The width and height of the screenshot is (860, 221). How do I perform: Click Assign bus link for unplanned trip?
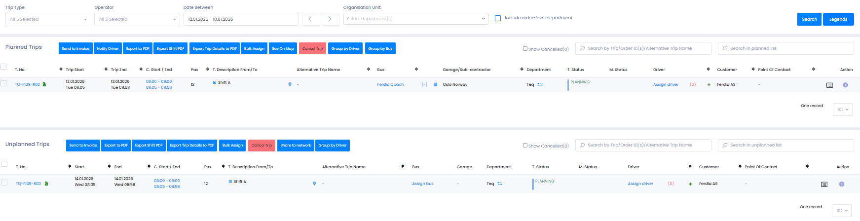[422, 184]
